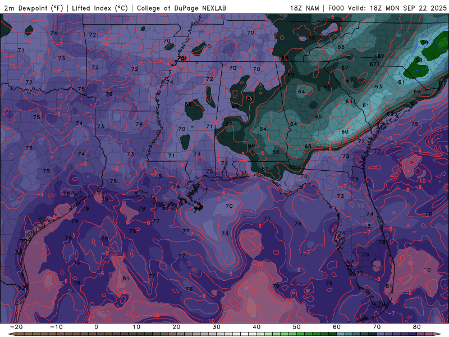Screen dimensions: 449x337
Task: Click the left arrow end of color bar
Action: click(x=11, y=334)
